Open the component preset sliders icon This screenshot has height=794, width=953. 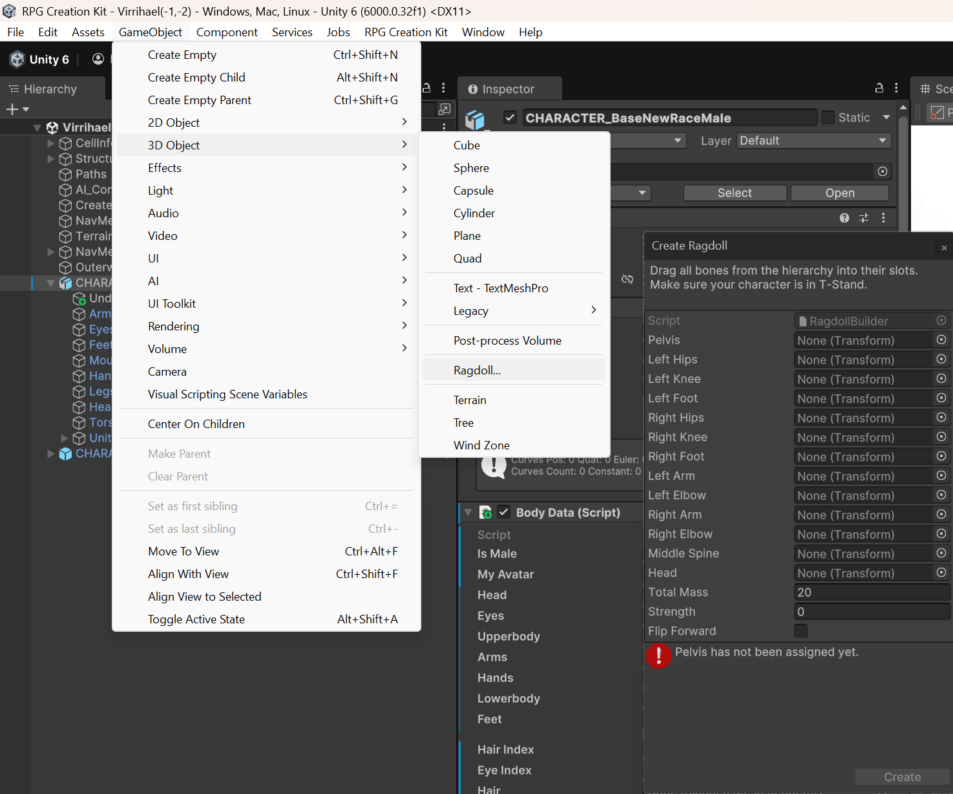pyautogui.click(x=864, y=218)
